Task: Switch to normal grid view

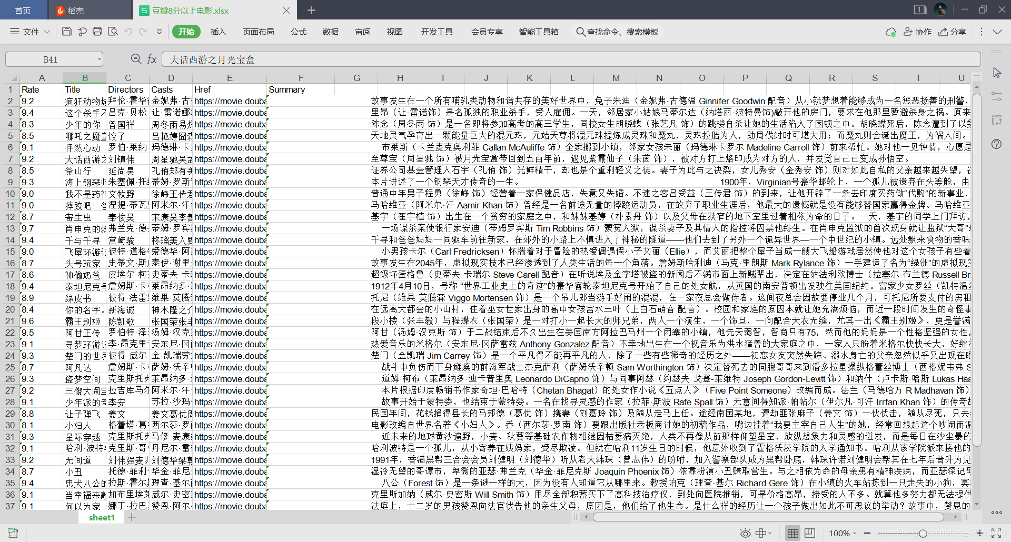Action: click(x=792, y=533)
